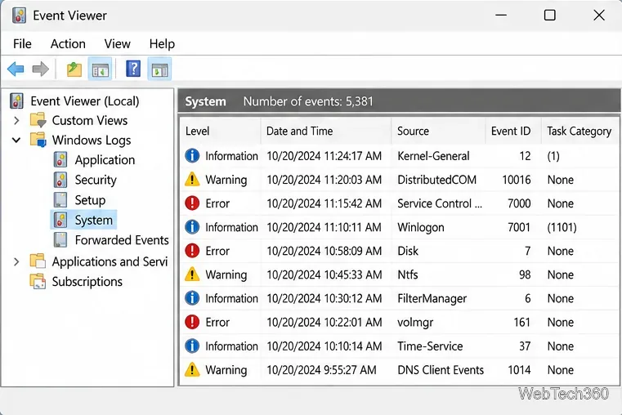This screenshot has width=622, height=415.
Task: Sort by the Task Category column header
Action: click(x=579, y=132)
